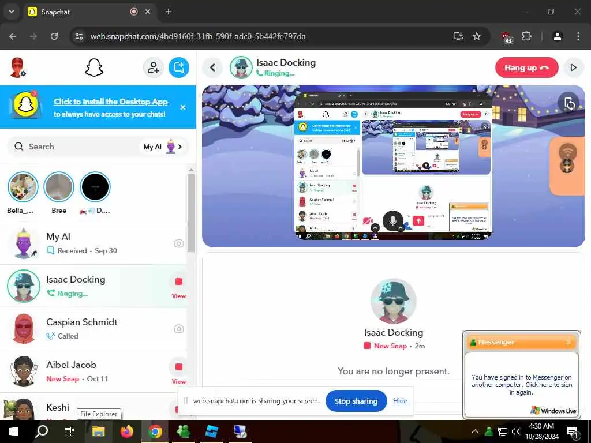Image resolution: width=591 pixels, height=443 pixels.
Task: View the new snap from Aibel Jacob
Action: point(179,372)
